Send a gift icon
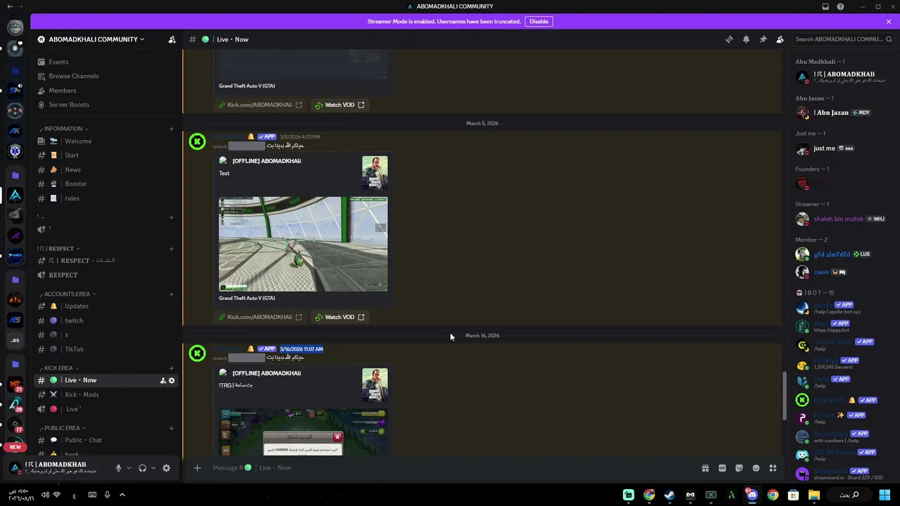This screenshot has height=506, width=900. point(705,468)
